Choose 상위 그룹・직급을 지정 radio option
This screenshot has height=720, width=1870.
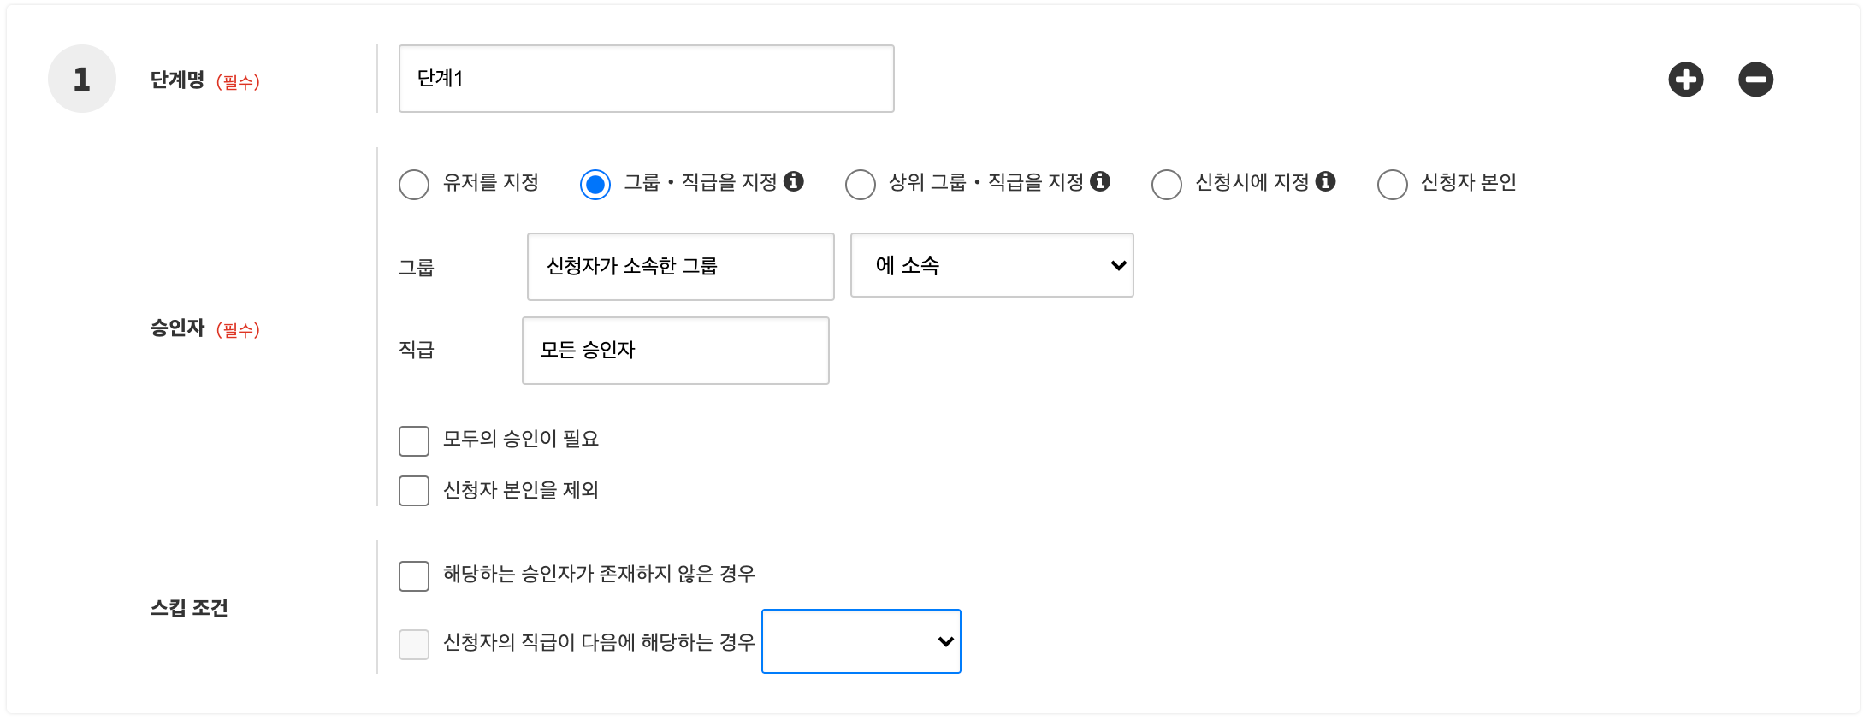[x=860, y=184]
